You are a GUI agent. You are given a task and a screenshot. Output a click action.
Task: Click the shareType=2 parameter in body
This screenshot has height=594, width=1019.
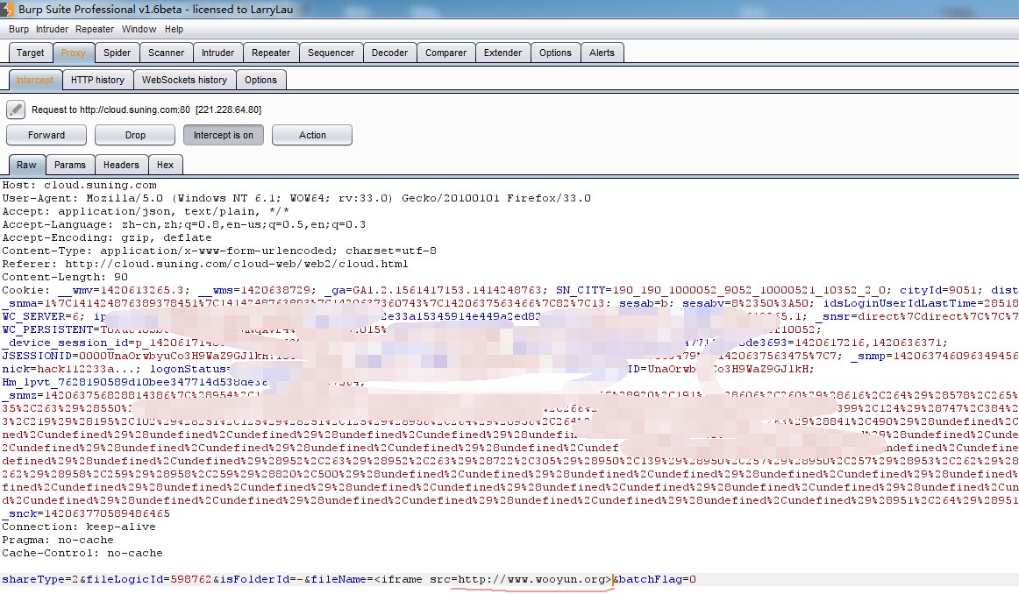coord(39,579)
